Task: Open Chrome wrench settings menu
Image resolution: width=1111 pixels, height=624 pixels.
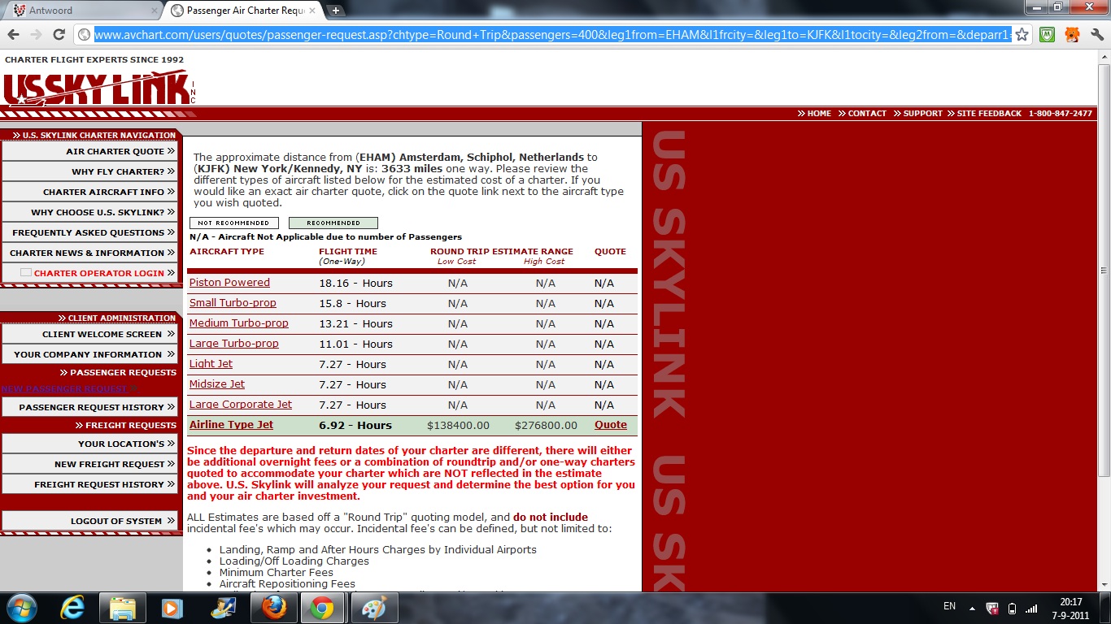Action: pyautogui.click(x=1096, y=34)
